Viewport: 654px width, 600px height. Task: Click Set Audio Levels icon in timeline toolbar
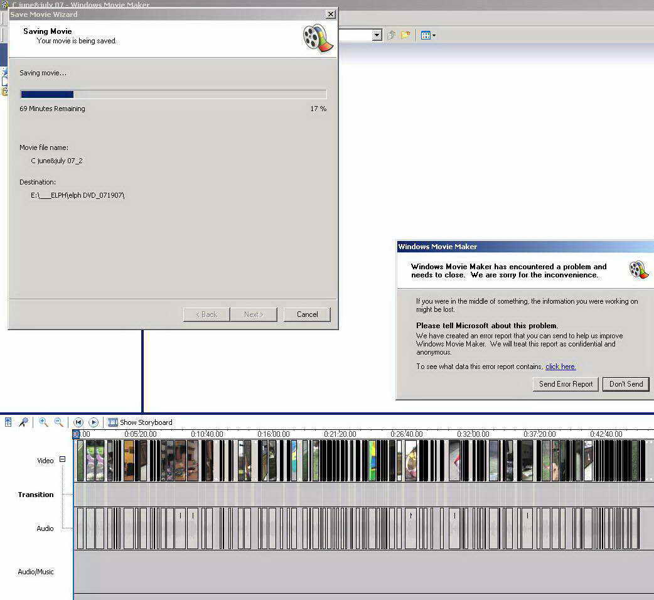[8, 422]
